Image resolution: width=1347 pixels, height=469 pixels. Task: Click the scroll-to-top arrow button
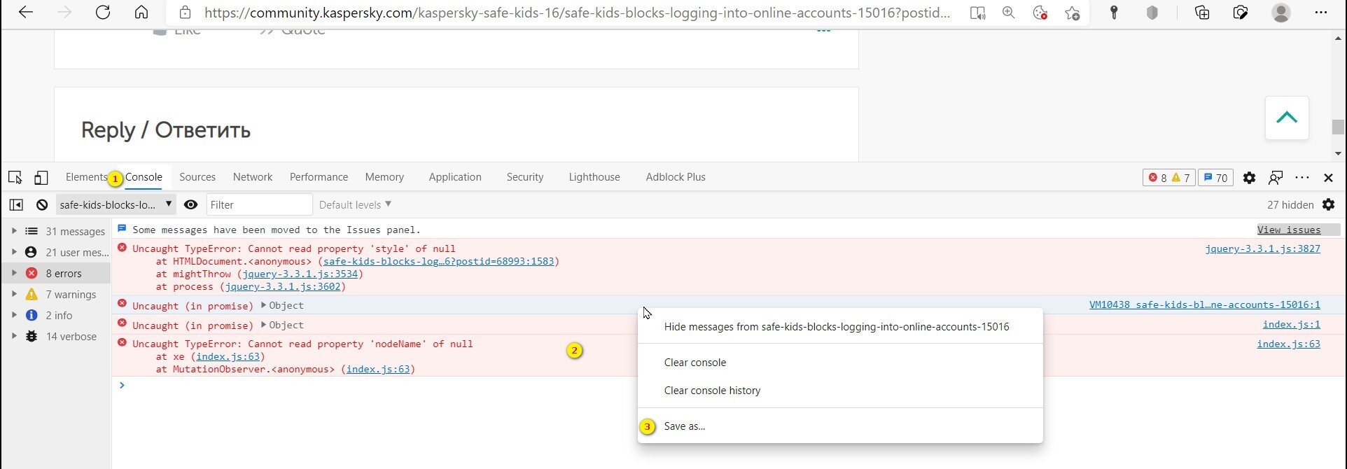pyautogui.click(x=1286, y=118)
